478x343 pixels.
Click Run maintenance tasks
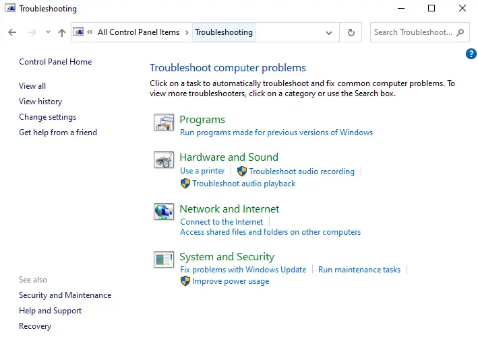pyautogui.click(x=359, y=270)
